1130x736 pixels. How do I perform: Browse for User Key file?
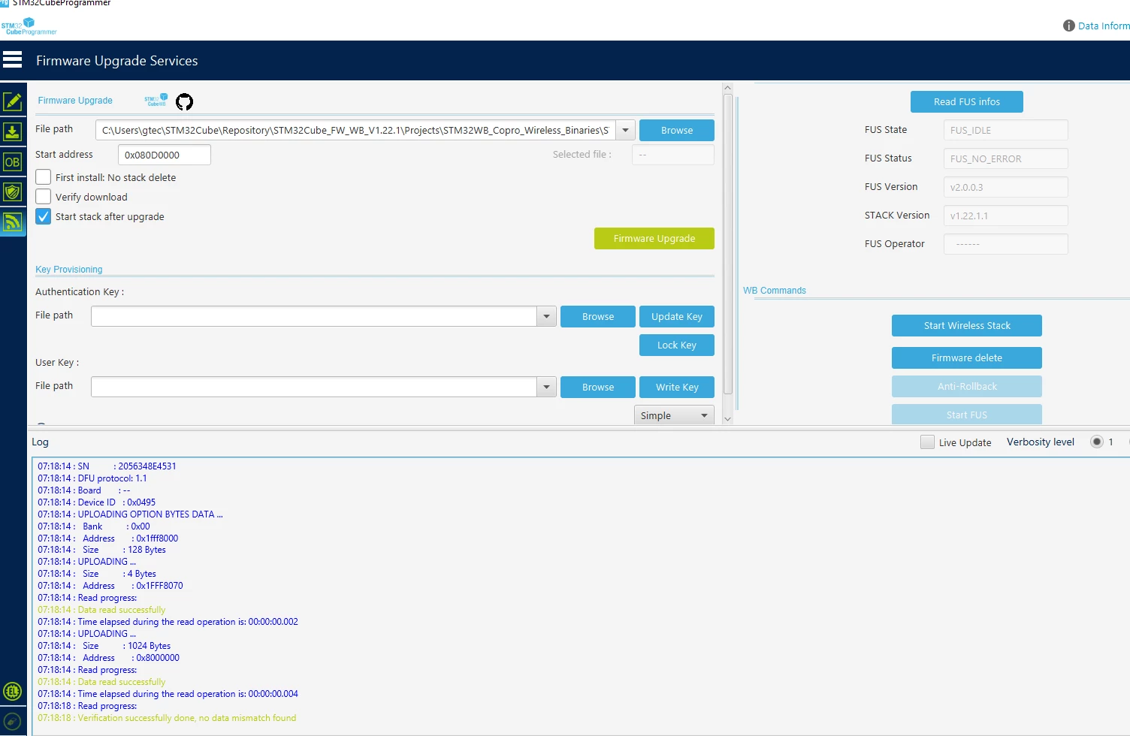[598, 387]
